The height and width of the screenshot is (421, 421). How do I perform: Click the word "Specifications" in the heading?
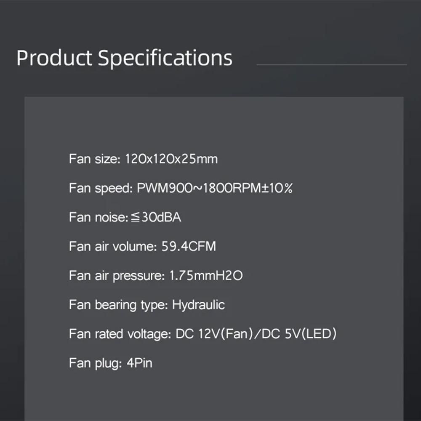click(165, 58)
